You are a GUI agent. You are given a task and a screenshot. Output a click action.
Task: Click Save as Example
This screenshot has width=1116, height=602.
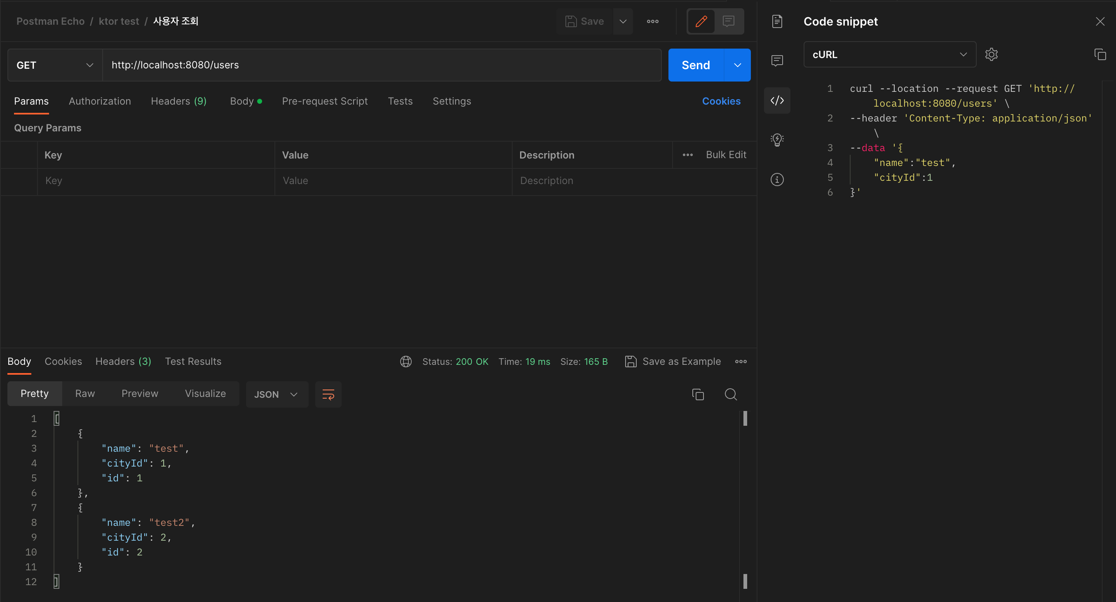point(673,362)
